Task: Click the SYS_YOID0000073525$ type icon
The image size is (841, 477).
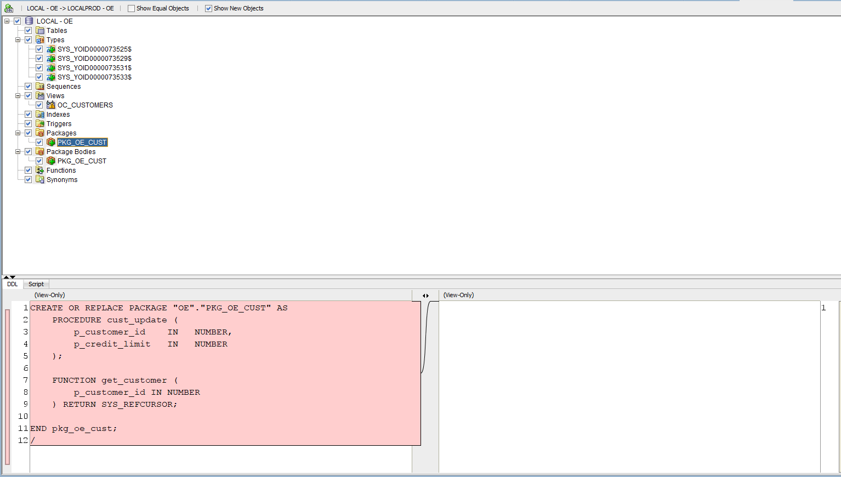Action: click(x=51, y=49)
